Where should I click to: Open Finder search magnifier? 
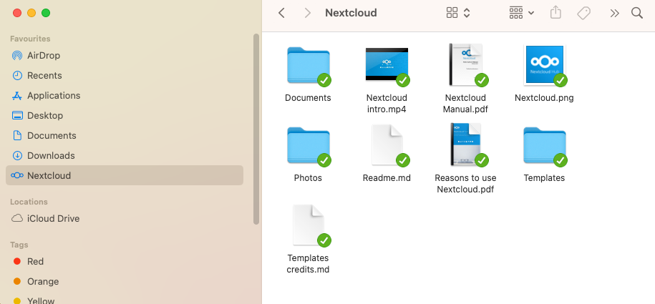point(637,13)
